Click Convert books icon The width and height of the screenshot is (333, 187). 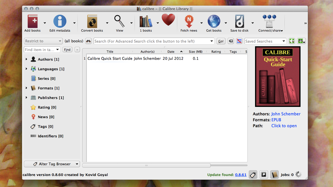(92, 22)
